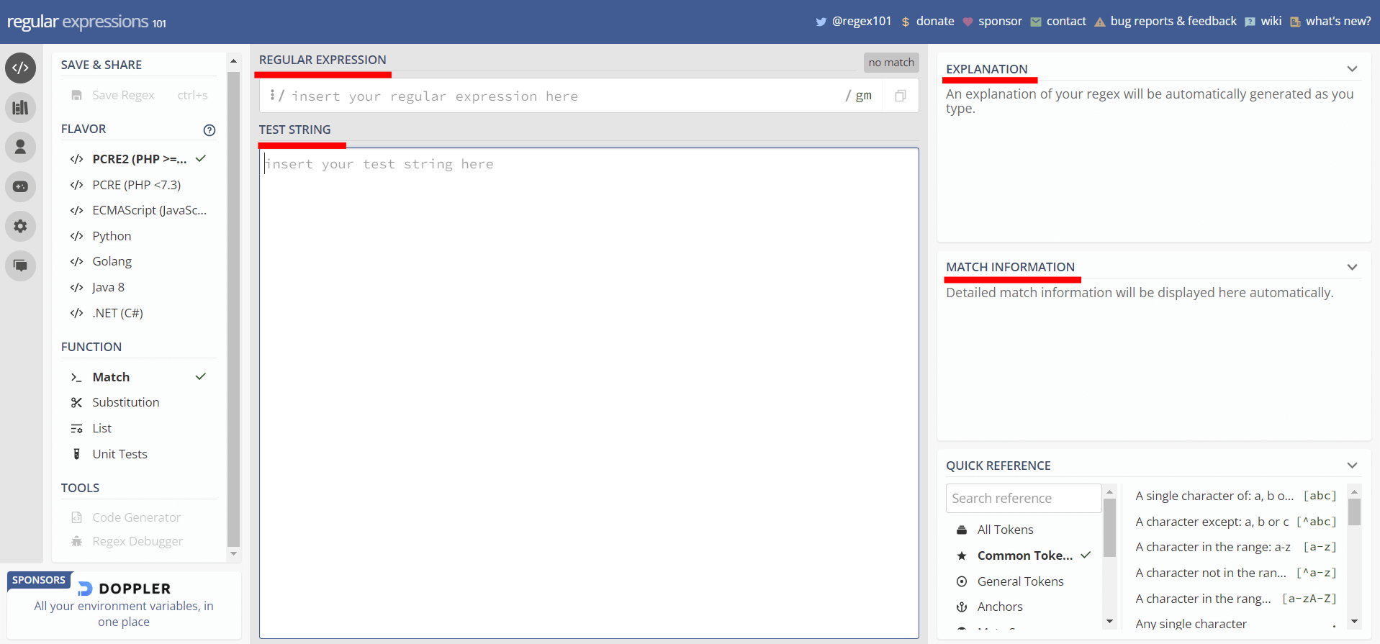Screen dimensions: 1380x644
Task: Click the donate dollar icon
Action: tap(906, 22)
